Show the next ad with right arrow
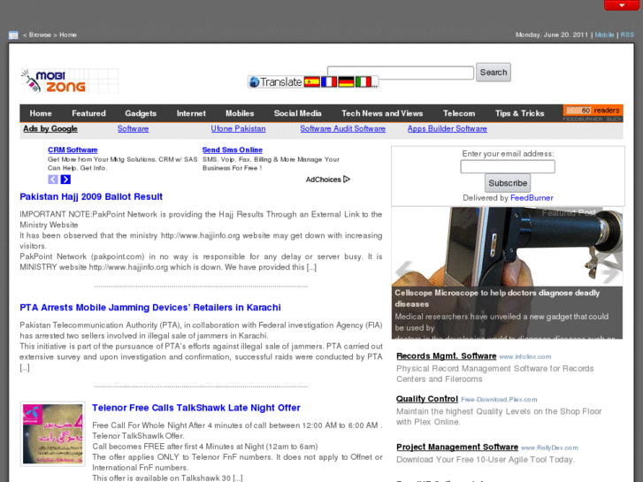Viewport: 643px width, 482px height. (65, 180)
